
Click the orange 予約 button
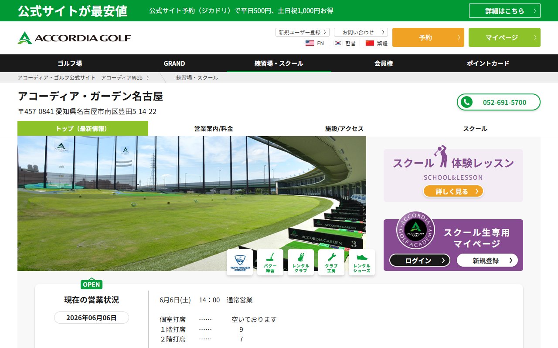coord(428,37)
